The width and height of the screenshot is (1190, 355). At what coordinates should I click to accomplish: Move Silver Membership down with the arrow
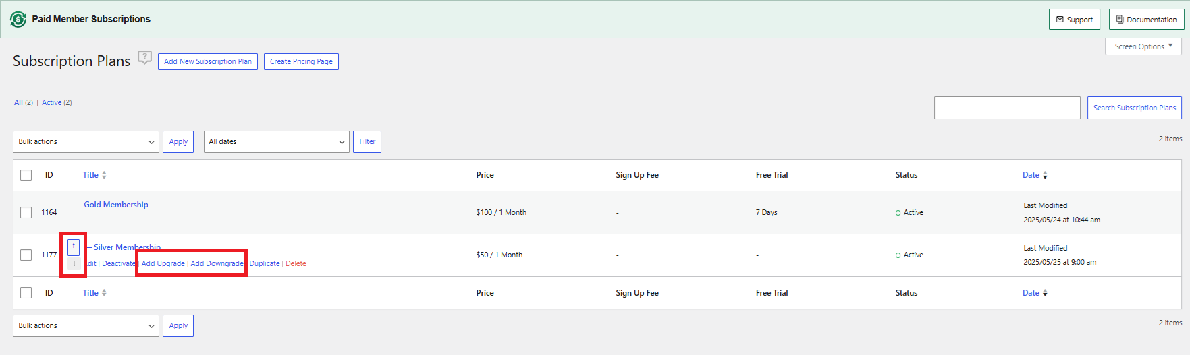click(74, 264)
